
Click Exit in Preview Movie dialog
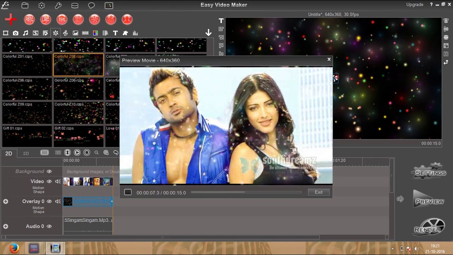tap(319, 192)
